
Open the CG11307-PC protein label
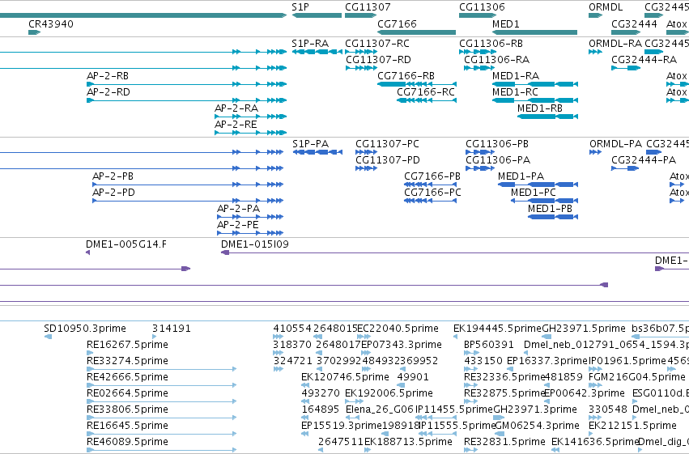387,144
